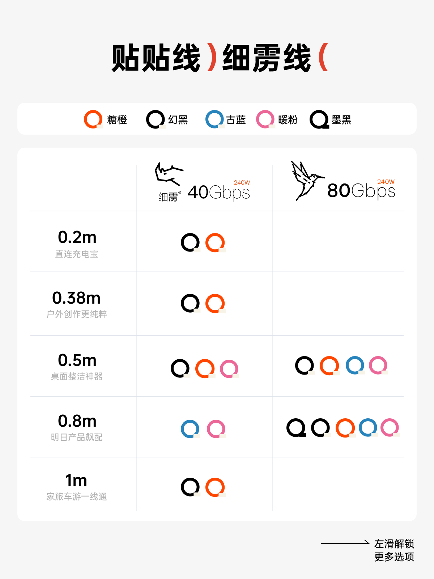Viewport: 434px width, 579px height.
Task: Click the rhino logo above 细雳
Action: pyautogui.click(x=168, y=174)
